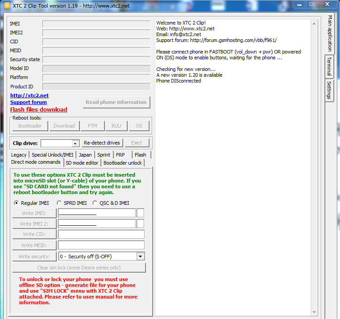Click the Read phone information button
Image resolution: width=340 pixels, height=319 pixels.
click(116, 102)
